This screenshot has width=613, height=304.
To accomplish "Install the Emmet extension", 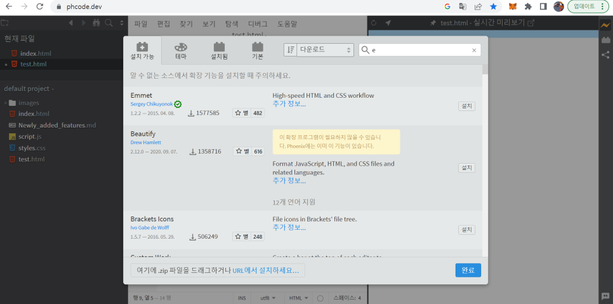I will click(x=467, y=106).
